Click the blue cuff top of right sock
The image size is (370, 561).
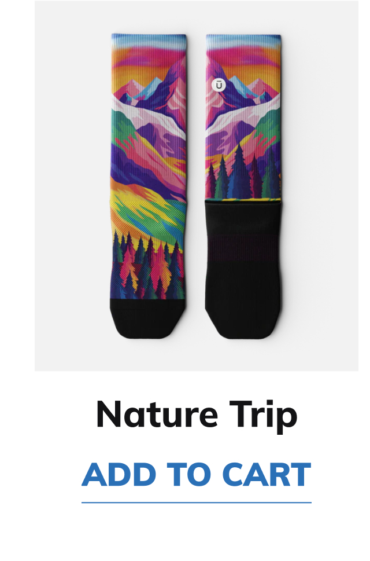[x=243, y=40]
